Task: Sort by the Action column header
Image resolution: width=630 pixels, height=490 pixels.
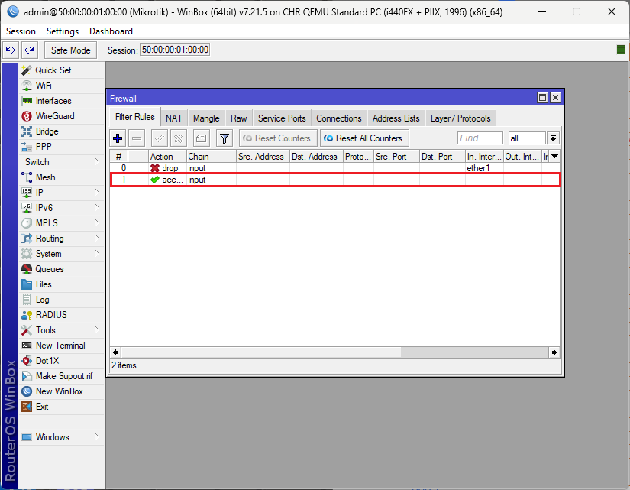Action: tap(167, 157)
